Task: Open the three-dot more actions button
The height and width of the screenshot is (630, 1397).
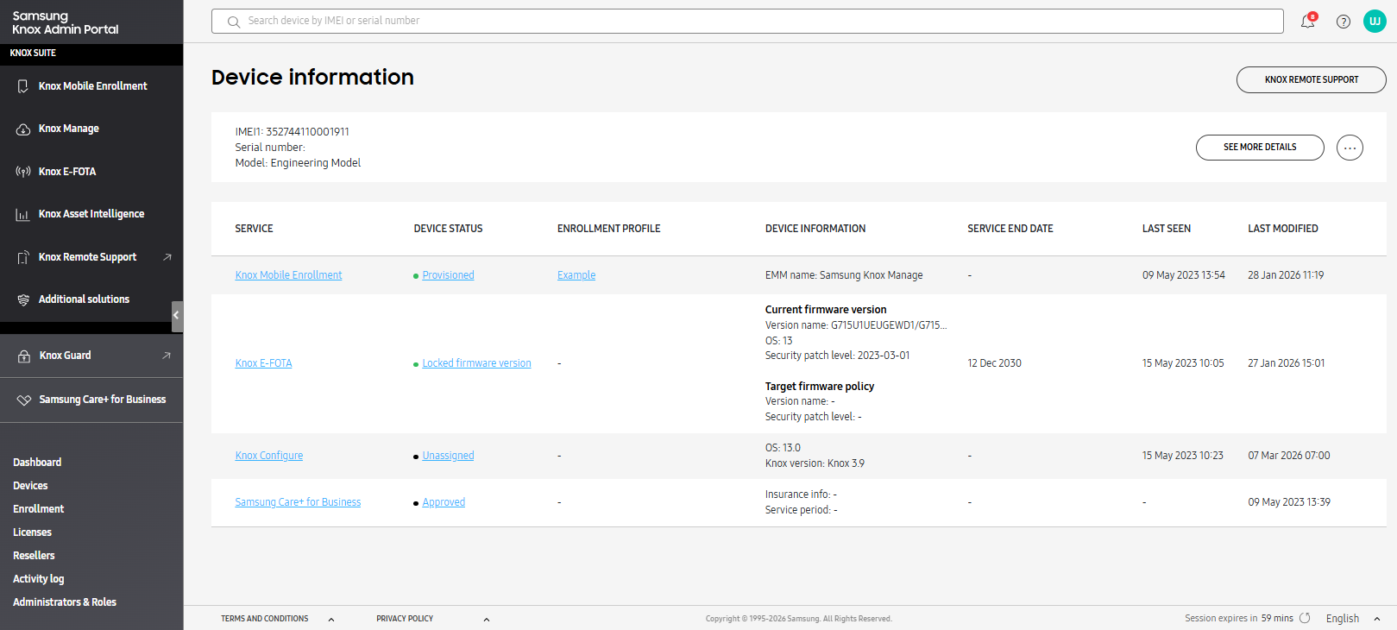Action: tap(1350, 148)
